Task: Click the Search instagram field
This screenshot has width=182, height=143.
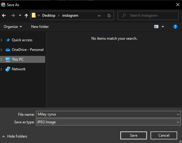Action: [148, 15]
